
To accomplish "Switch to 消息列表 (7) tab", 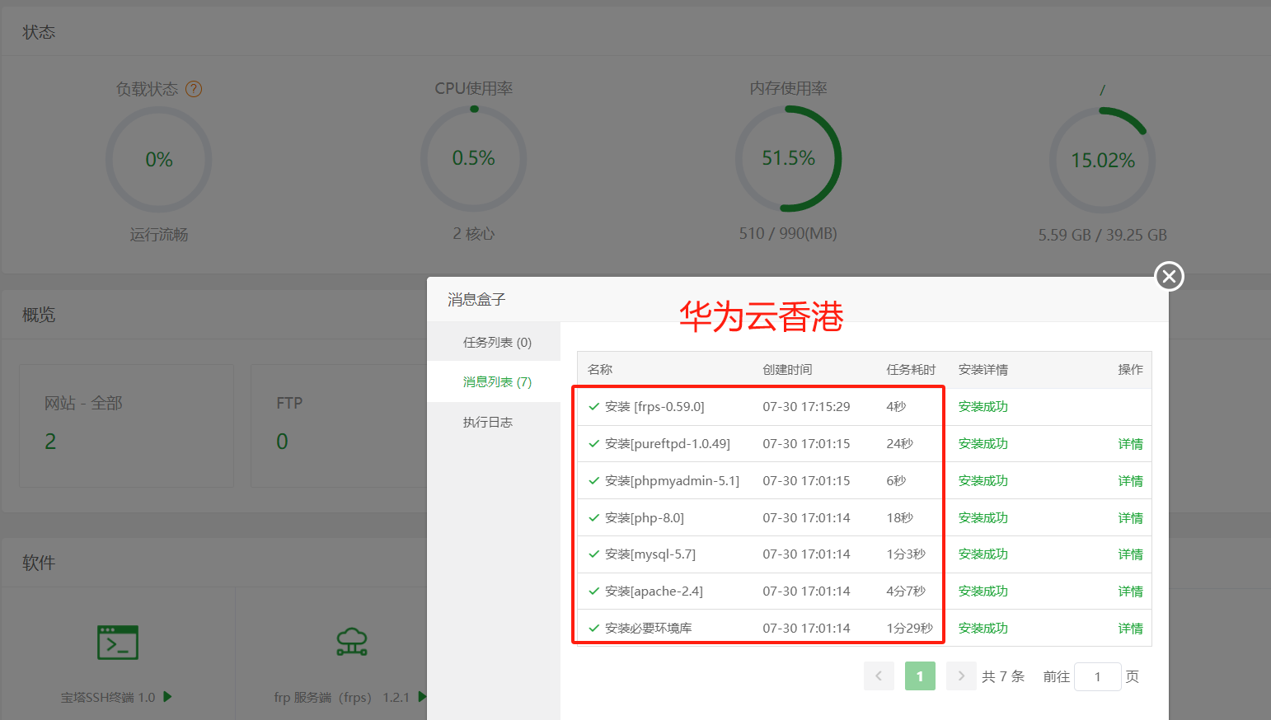I will [497, 381].
